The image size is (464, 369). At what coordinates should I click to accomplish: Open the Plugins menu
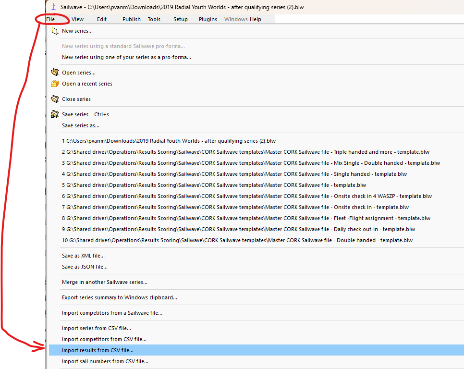208,19
